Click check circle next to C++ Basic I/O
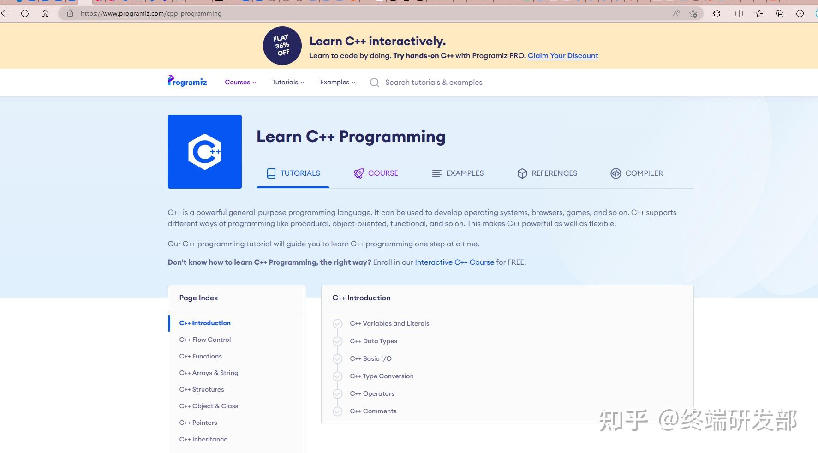The image size is (818, 453). pyautogui.click(x=338, y=359)
